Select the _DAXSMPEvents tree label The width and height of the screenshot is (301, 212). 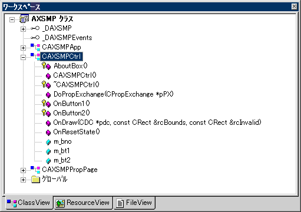click(67, 38)
